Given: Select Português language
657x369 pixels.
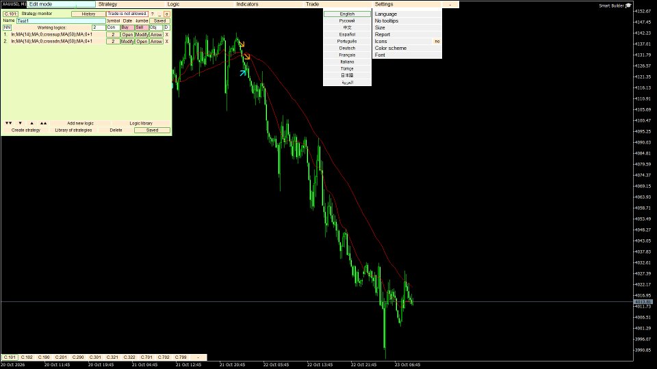Looking at the screenshot, I should (x=348, y=42).
